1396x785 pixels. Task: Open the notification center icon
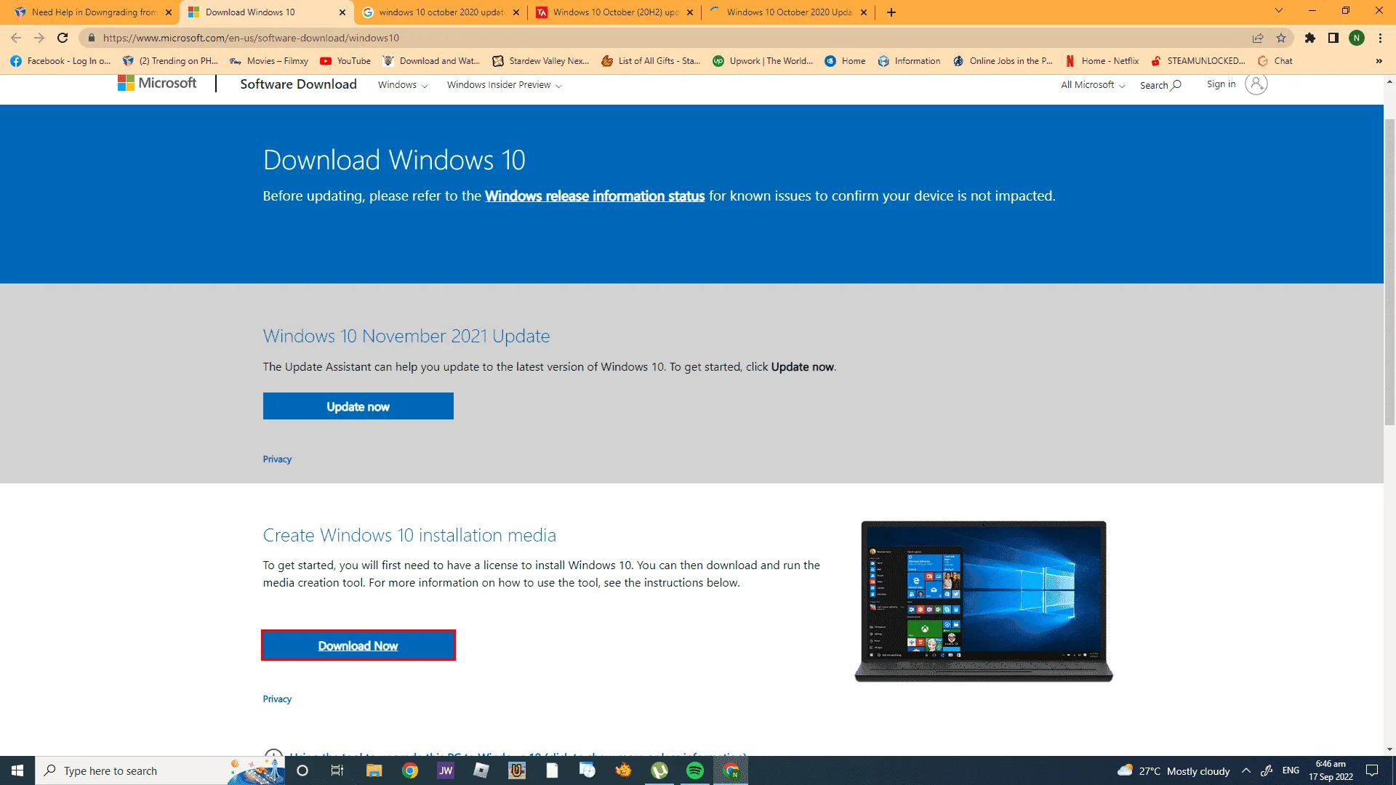point(1372,770)
